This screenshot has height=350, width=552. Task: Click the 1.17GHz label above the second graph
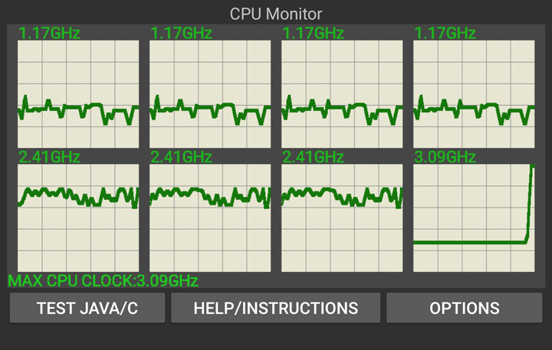[x=182, y=33]
